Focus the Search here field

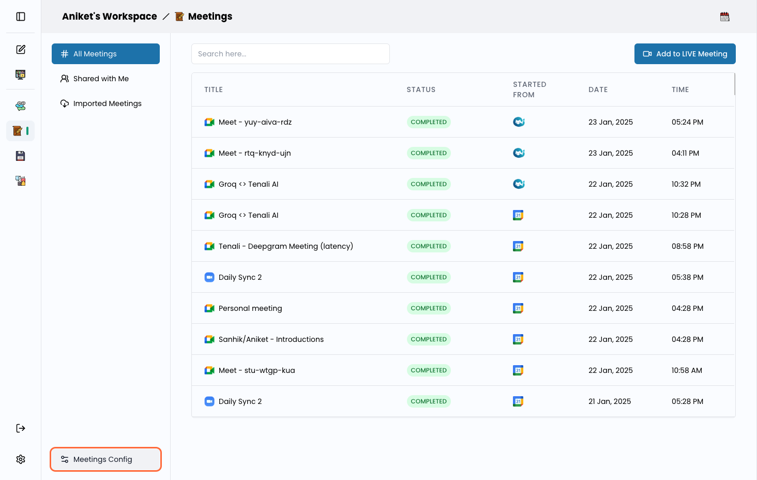291,54
